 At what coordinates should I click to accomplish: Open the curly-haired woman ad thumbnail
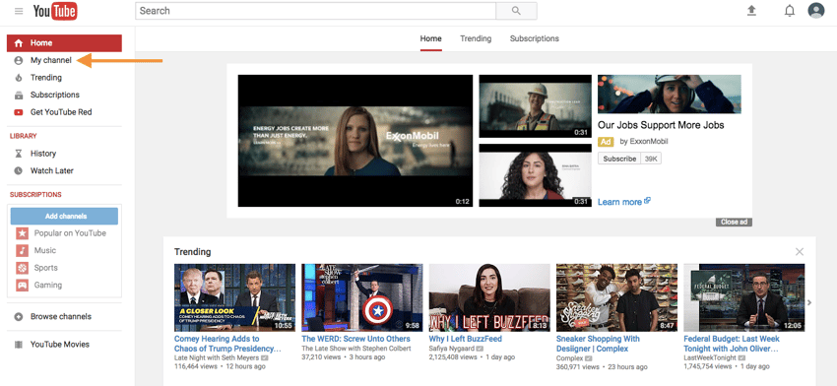click(x=535, y=175)
